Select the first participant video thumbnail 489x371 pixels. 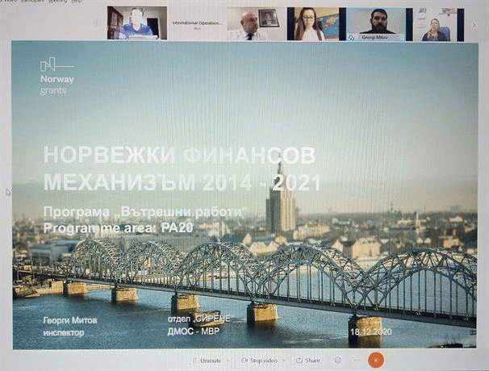point(137,23)
